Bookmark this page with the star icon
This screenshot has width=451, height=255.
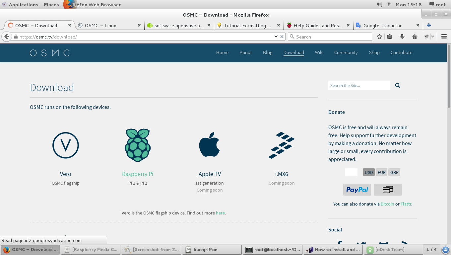(x=379, y=37)
